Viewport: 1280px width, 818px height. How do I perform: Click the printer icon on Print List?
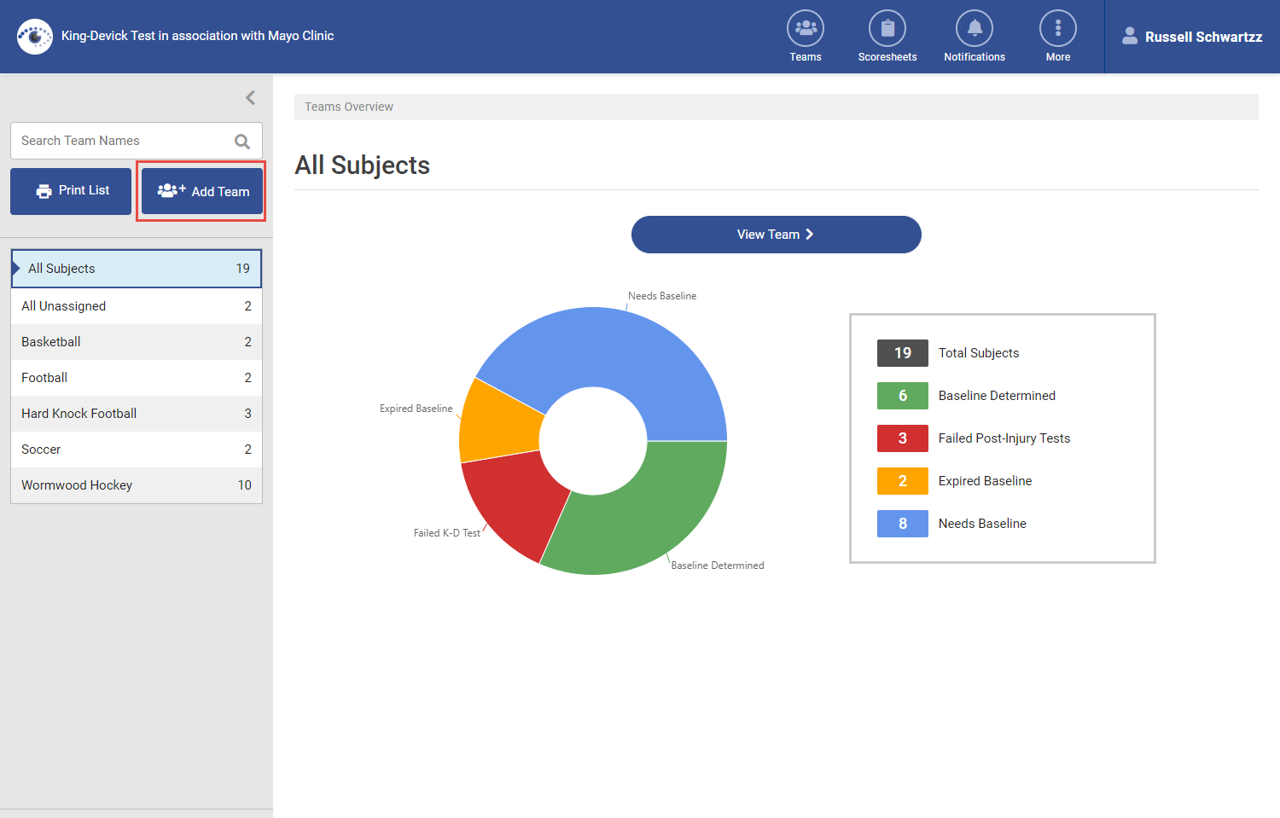[42, 190]
